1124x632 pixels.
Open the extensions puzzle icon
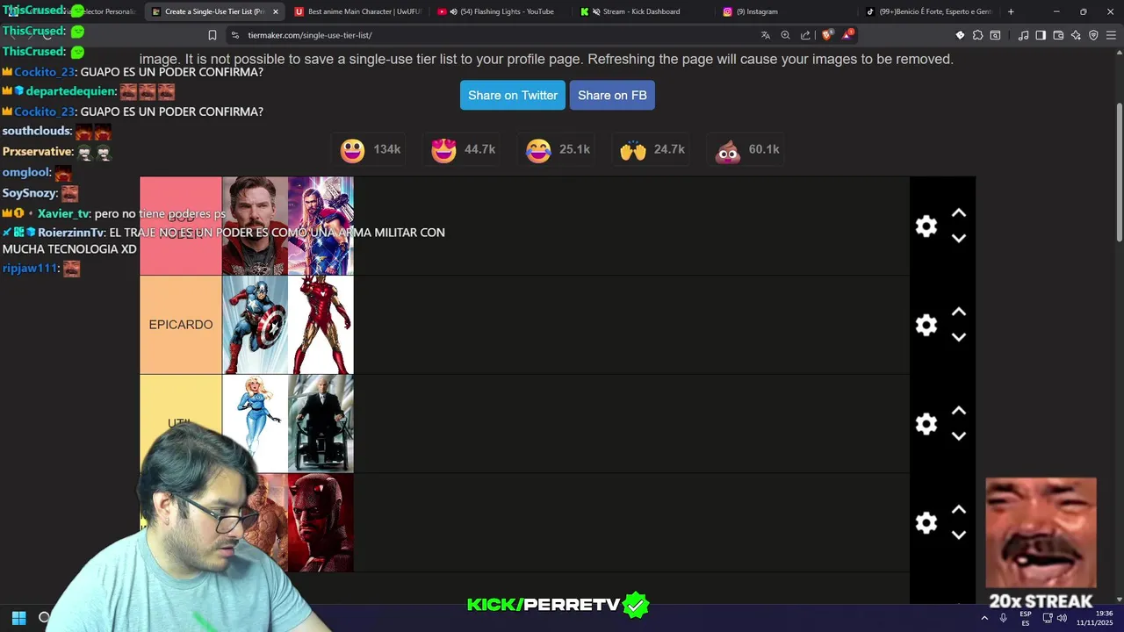pyautogui.click(x=977, y=35)
